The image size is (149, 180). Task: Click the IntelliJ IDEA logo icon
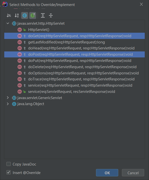(5, 4)
